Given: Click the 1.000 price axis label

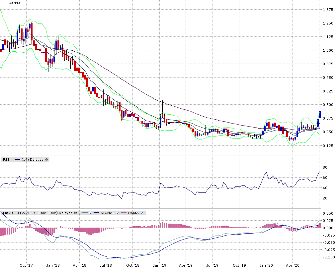Looking at the screenshot, I should tap(328, 50).
